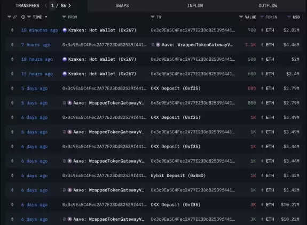Click Kraken Hot Wallet in 10 hours row
The height and width of the screenshot is (225, 307).
pos(102,59)
